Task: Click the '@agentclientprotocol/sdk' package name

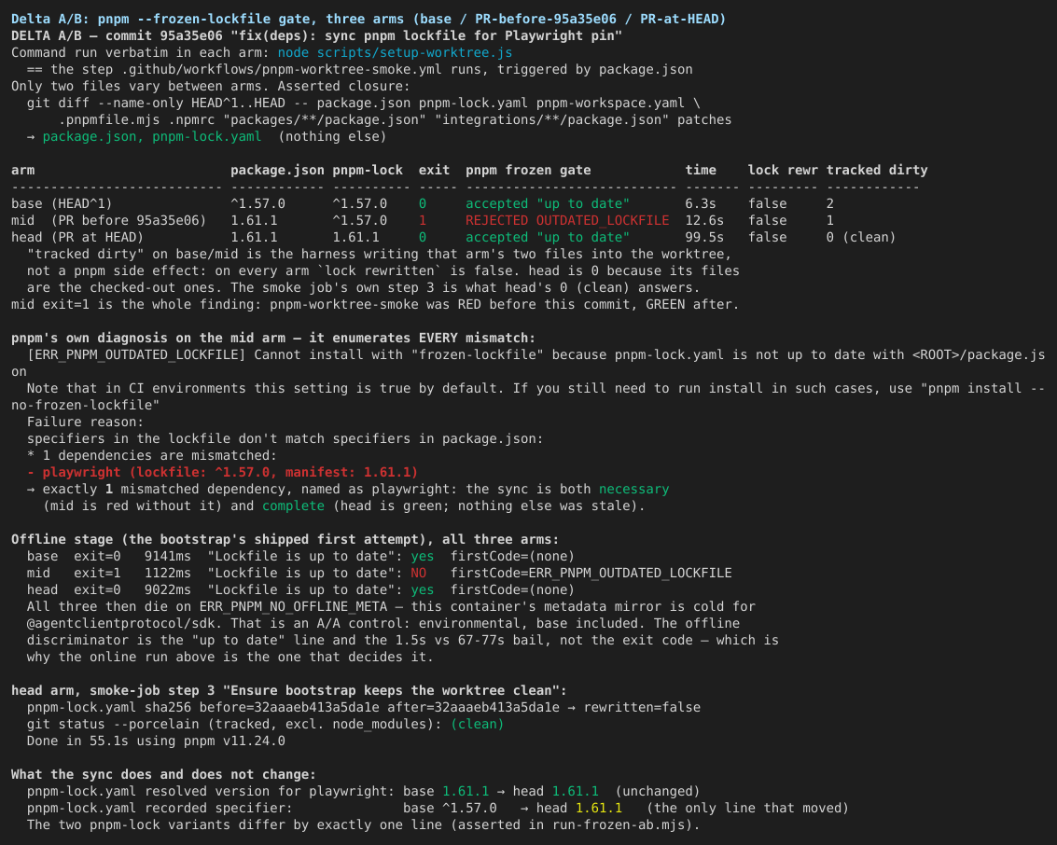Action: 120,623
